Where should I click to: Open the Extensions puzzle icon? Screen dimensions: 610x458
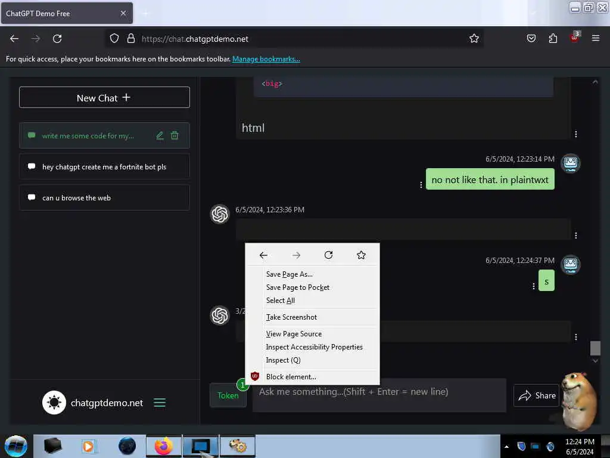553,39
